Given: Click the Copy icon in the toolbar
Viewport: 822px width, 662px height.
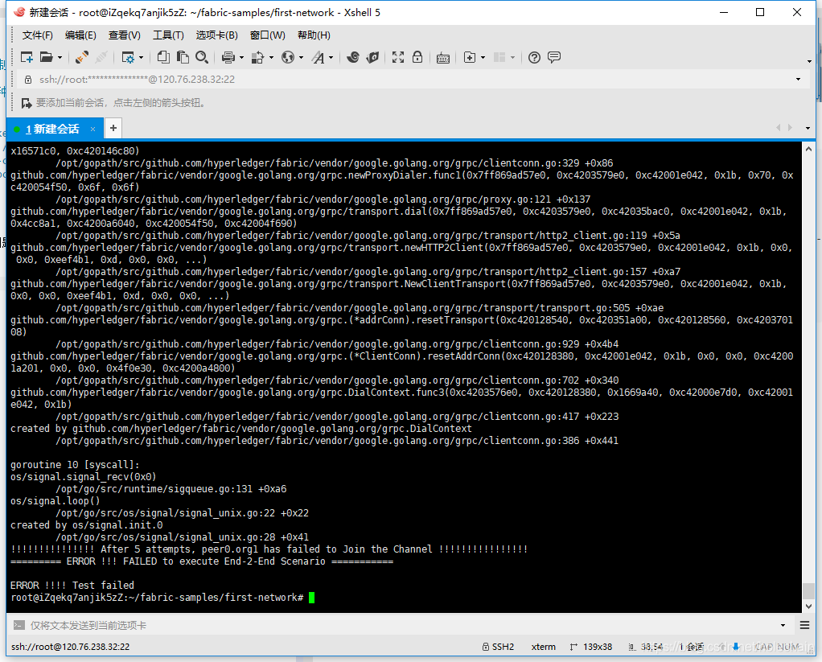Looking at the screenshot, I should pyautogui.click(x=163, y=57).
